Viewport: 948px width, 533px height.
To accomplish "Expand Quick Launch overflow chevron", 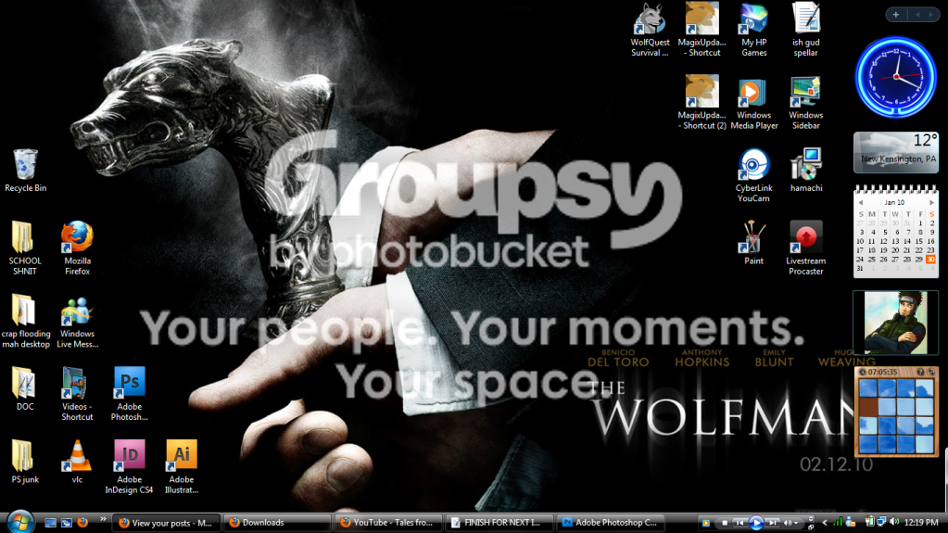I will (103, 519).
